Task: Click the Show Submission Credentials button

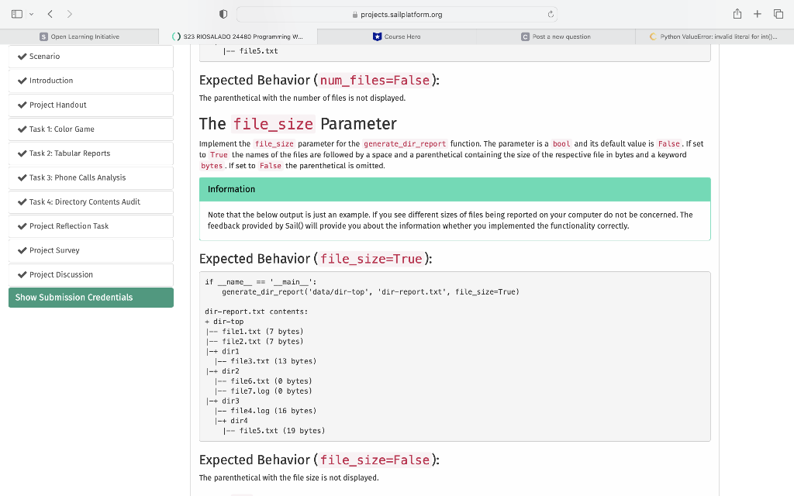Action: tap(91, 298)
